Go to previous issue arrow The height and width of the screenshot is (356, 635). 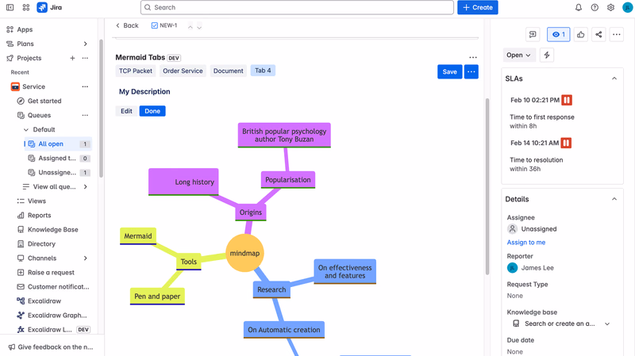tap(190, 27)
